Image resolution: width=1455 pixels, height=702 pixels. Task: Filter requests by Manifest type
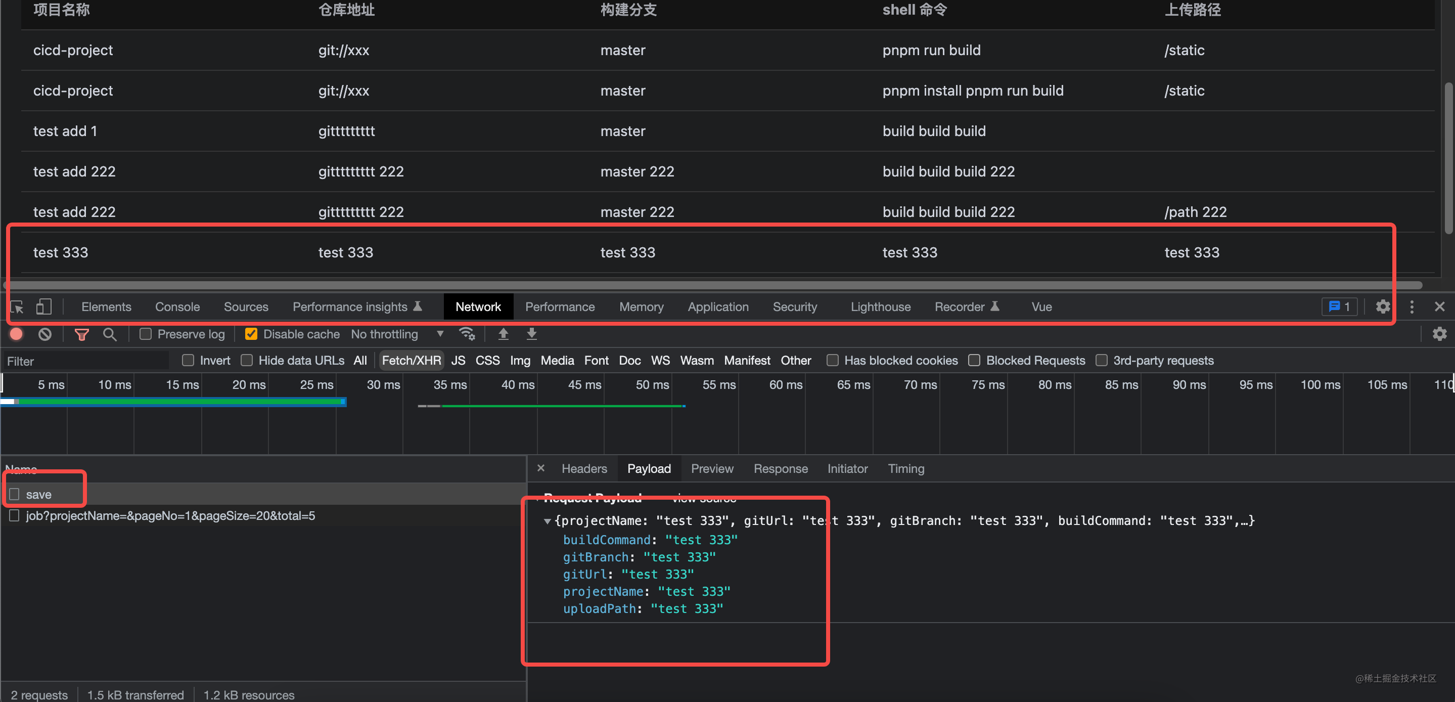click(x=747, y=360)
